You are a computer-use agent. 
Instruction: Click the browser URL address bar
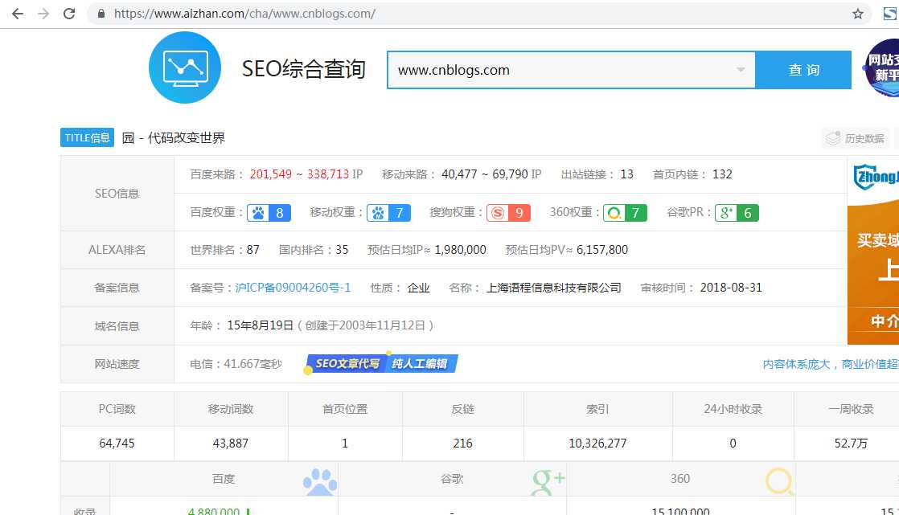478,14
